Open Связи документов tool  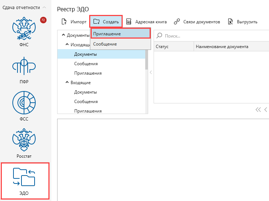197,22
